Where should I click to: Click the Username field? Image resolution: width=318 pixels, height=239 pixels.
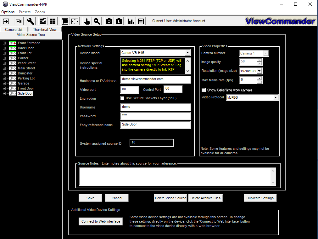[x=156, y=107]
